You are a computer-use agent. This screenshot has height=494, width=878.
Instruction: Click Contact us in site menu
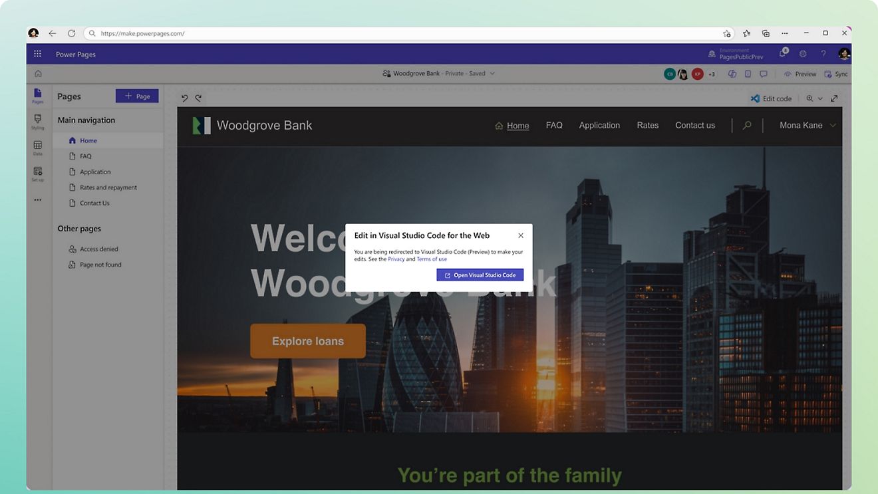[695, 125]
